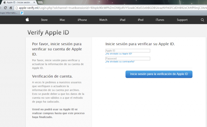Click the Apple logo in navigation bar

click(27, 20)
